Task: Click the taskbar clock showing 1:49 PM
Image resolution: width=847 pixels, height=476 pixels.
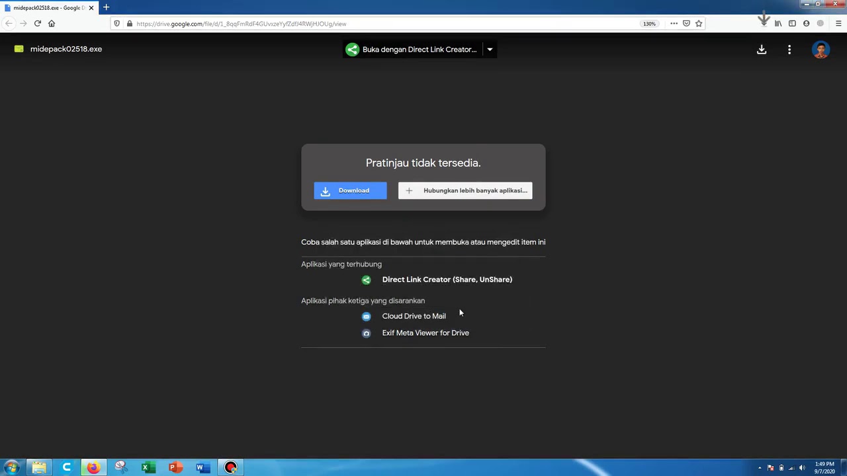Action: (825, 467)
